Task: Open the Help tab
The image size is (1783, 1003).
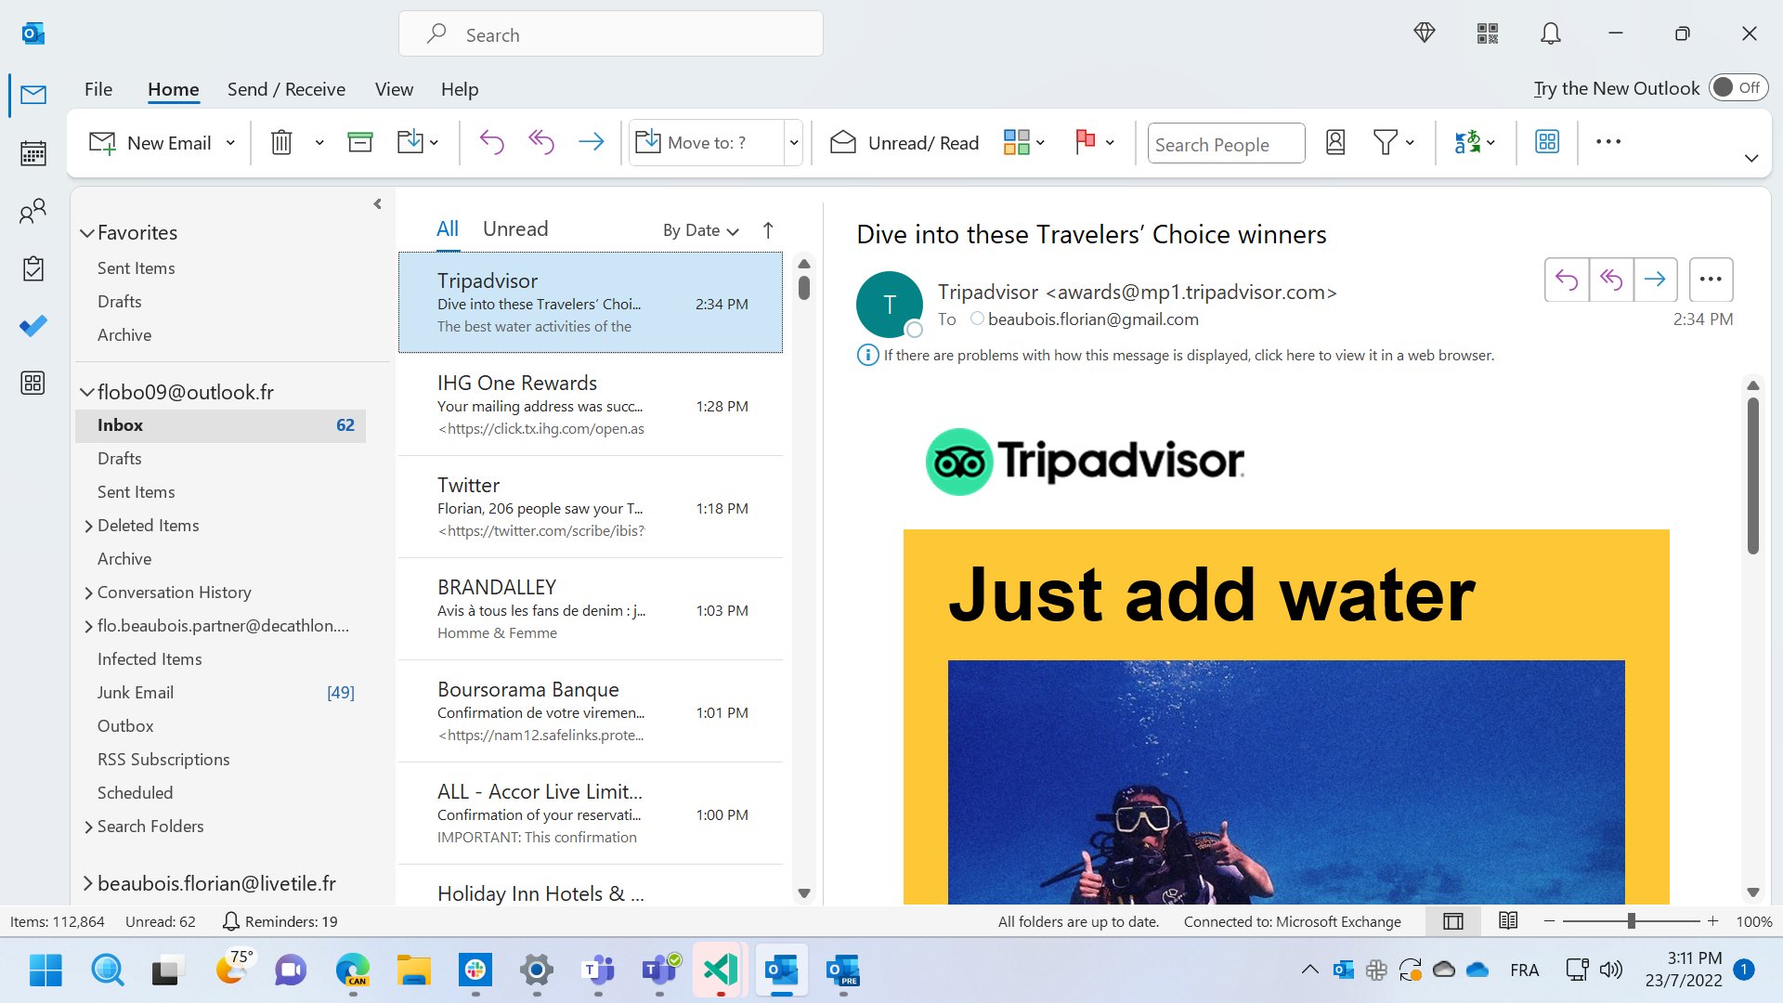Action: [x=460, y=89]
